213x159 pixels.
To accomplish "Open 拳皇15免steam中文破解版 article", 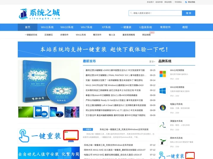I will point(112,95).
